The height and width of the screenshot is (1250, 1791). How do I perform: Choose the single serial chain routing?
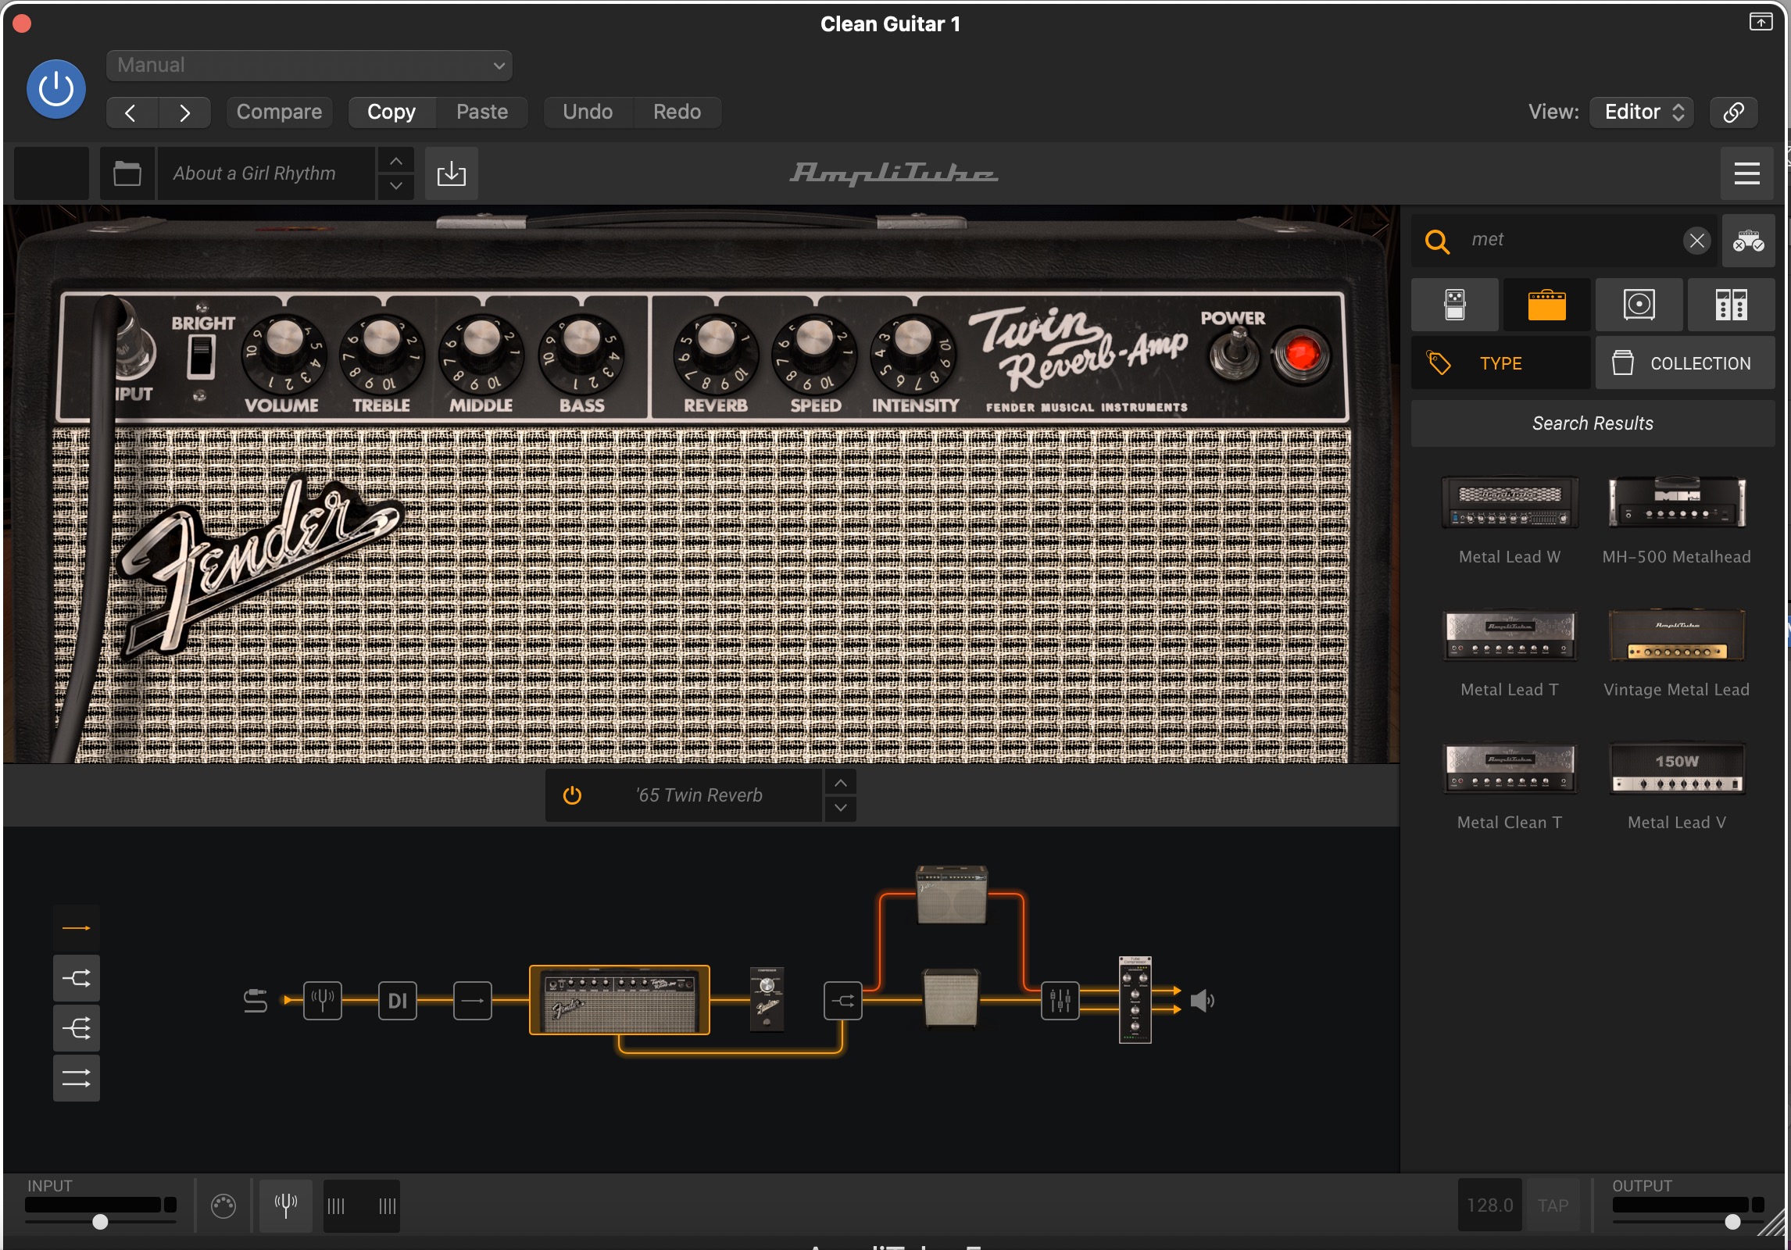(77, 928)
